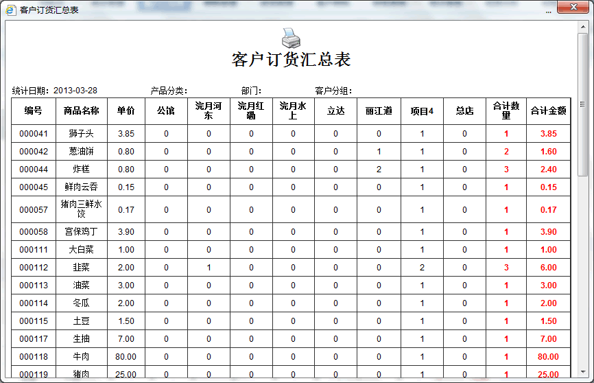Screen dimensions: 594x383
Task: Click the 浣月水上 column header
Action: point(293,111)
